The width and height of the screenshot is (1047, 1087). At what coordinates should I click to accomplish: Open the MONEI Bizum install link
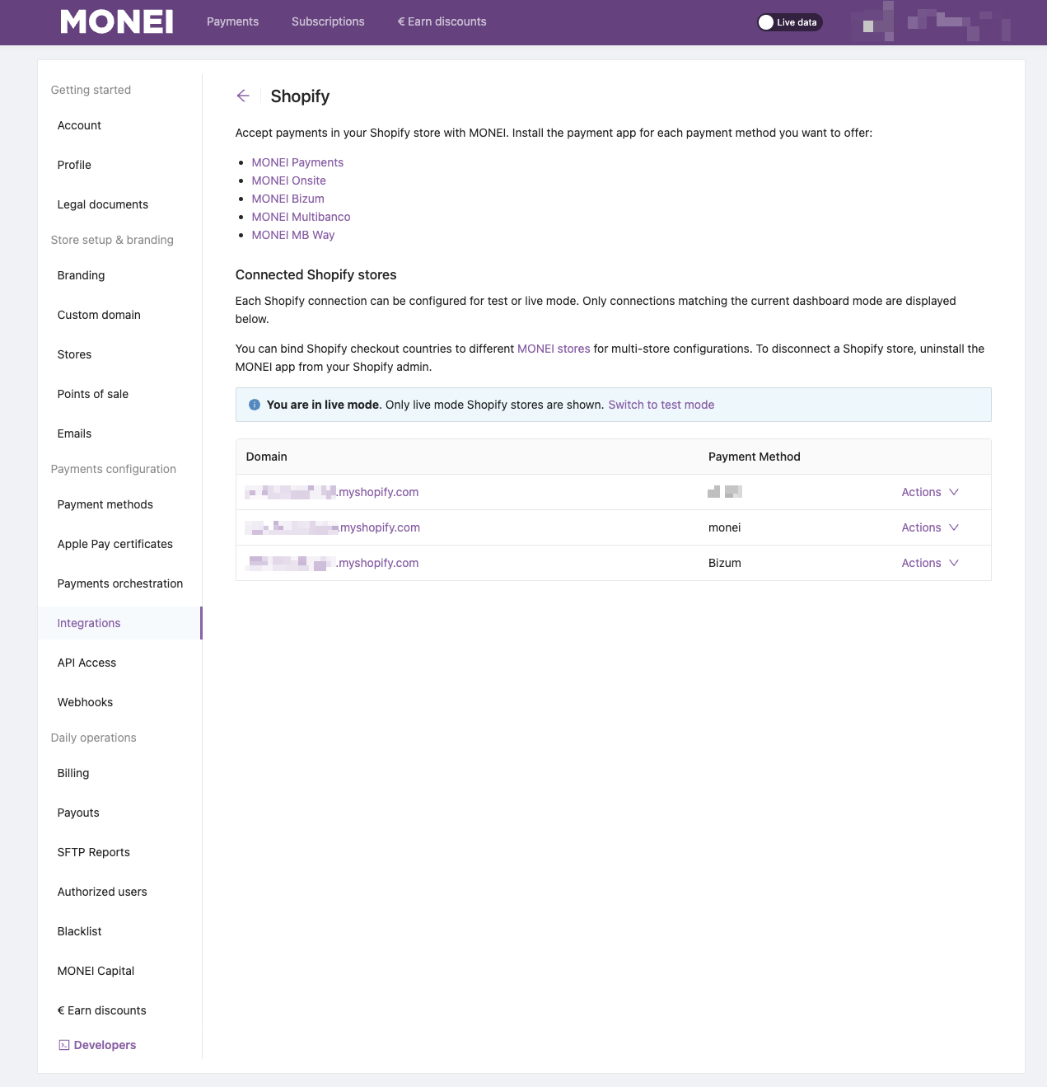(x=287, y=198)
